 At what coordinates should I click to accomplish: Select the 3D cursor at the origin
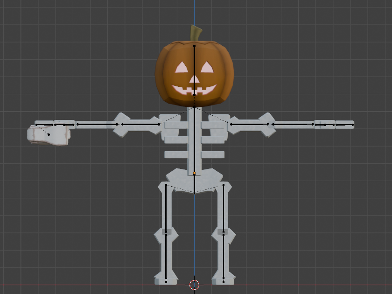[x=194, y=285]
